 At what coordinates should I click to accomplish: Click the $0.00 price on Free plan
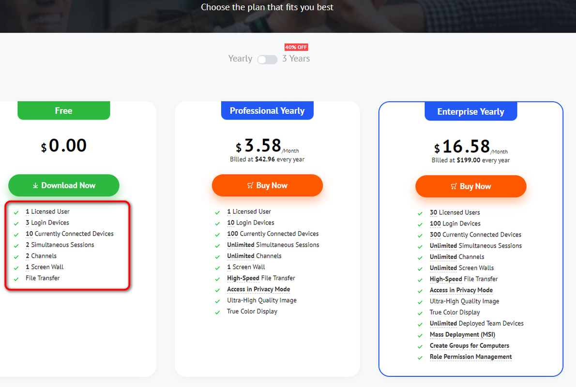(x=64, y=146)
